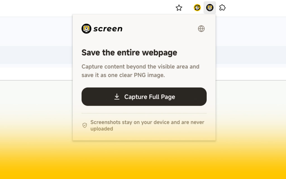Click the "screen" wordmark text
Viewport: 286px width, 179px height.
[x=108, y=29]
